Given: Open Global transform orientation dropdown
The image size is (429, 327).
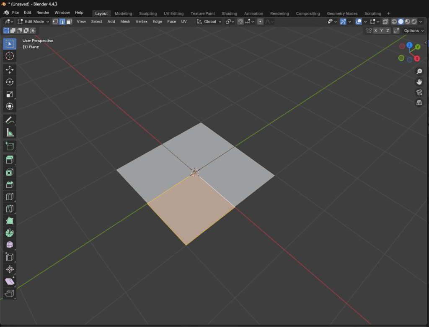Looking at the screenshot, I should (209, 22).
